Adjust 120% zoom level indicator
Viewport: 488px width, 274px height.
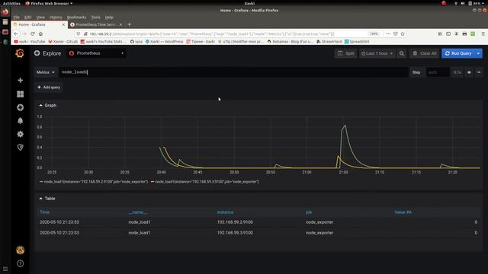pos(374,33)
